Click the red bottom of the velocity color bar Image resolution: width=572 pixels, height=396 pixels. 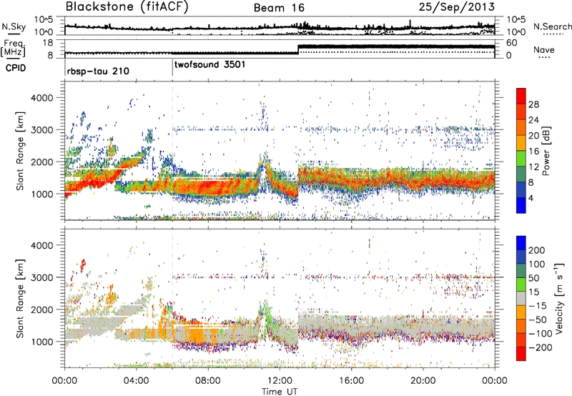tap(521, 354)
